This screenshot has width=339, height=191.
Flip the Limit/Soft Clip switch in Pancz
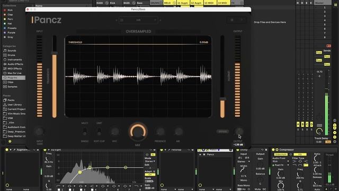pyautogui.click(x=99, y=132)
